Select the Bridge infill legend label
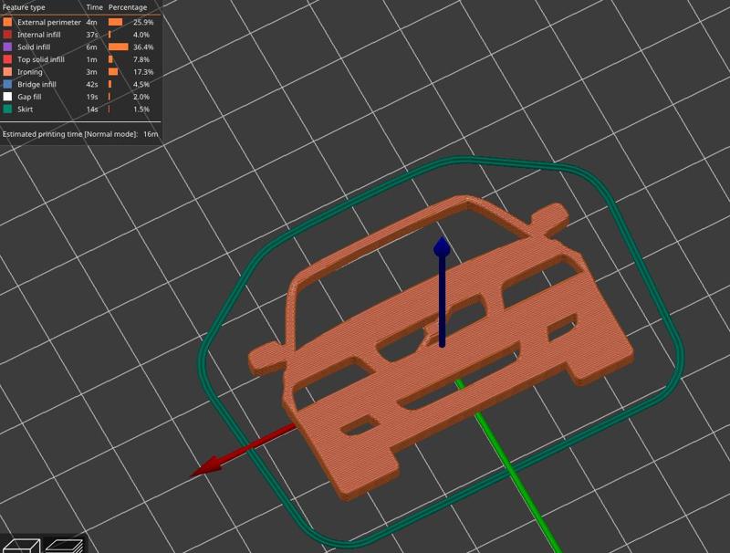Image resolution: width=730 pixels, height=553 pixels. [36, 84]
